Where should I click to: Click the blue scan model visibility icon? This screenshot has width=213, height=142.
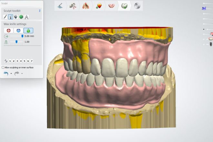tap(204, 8)
